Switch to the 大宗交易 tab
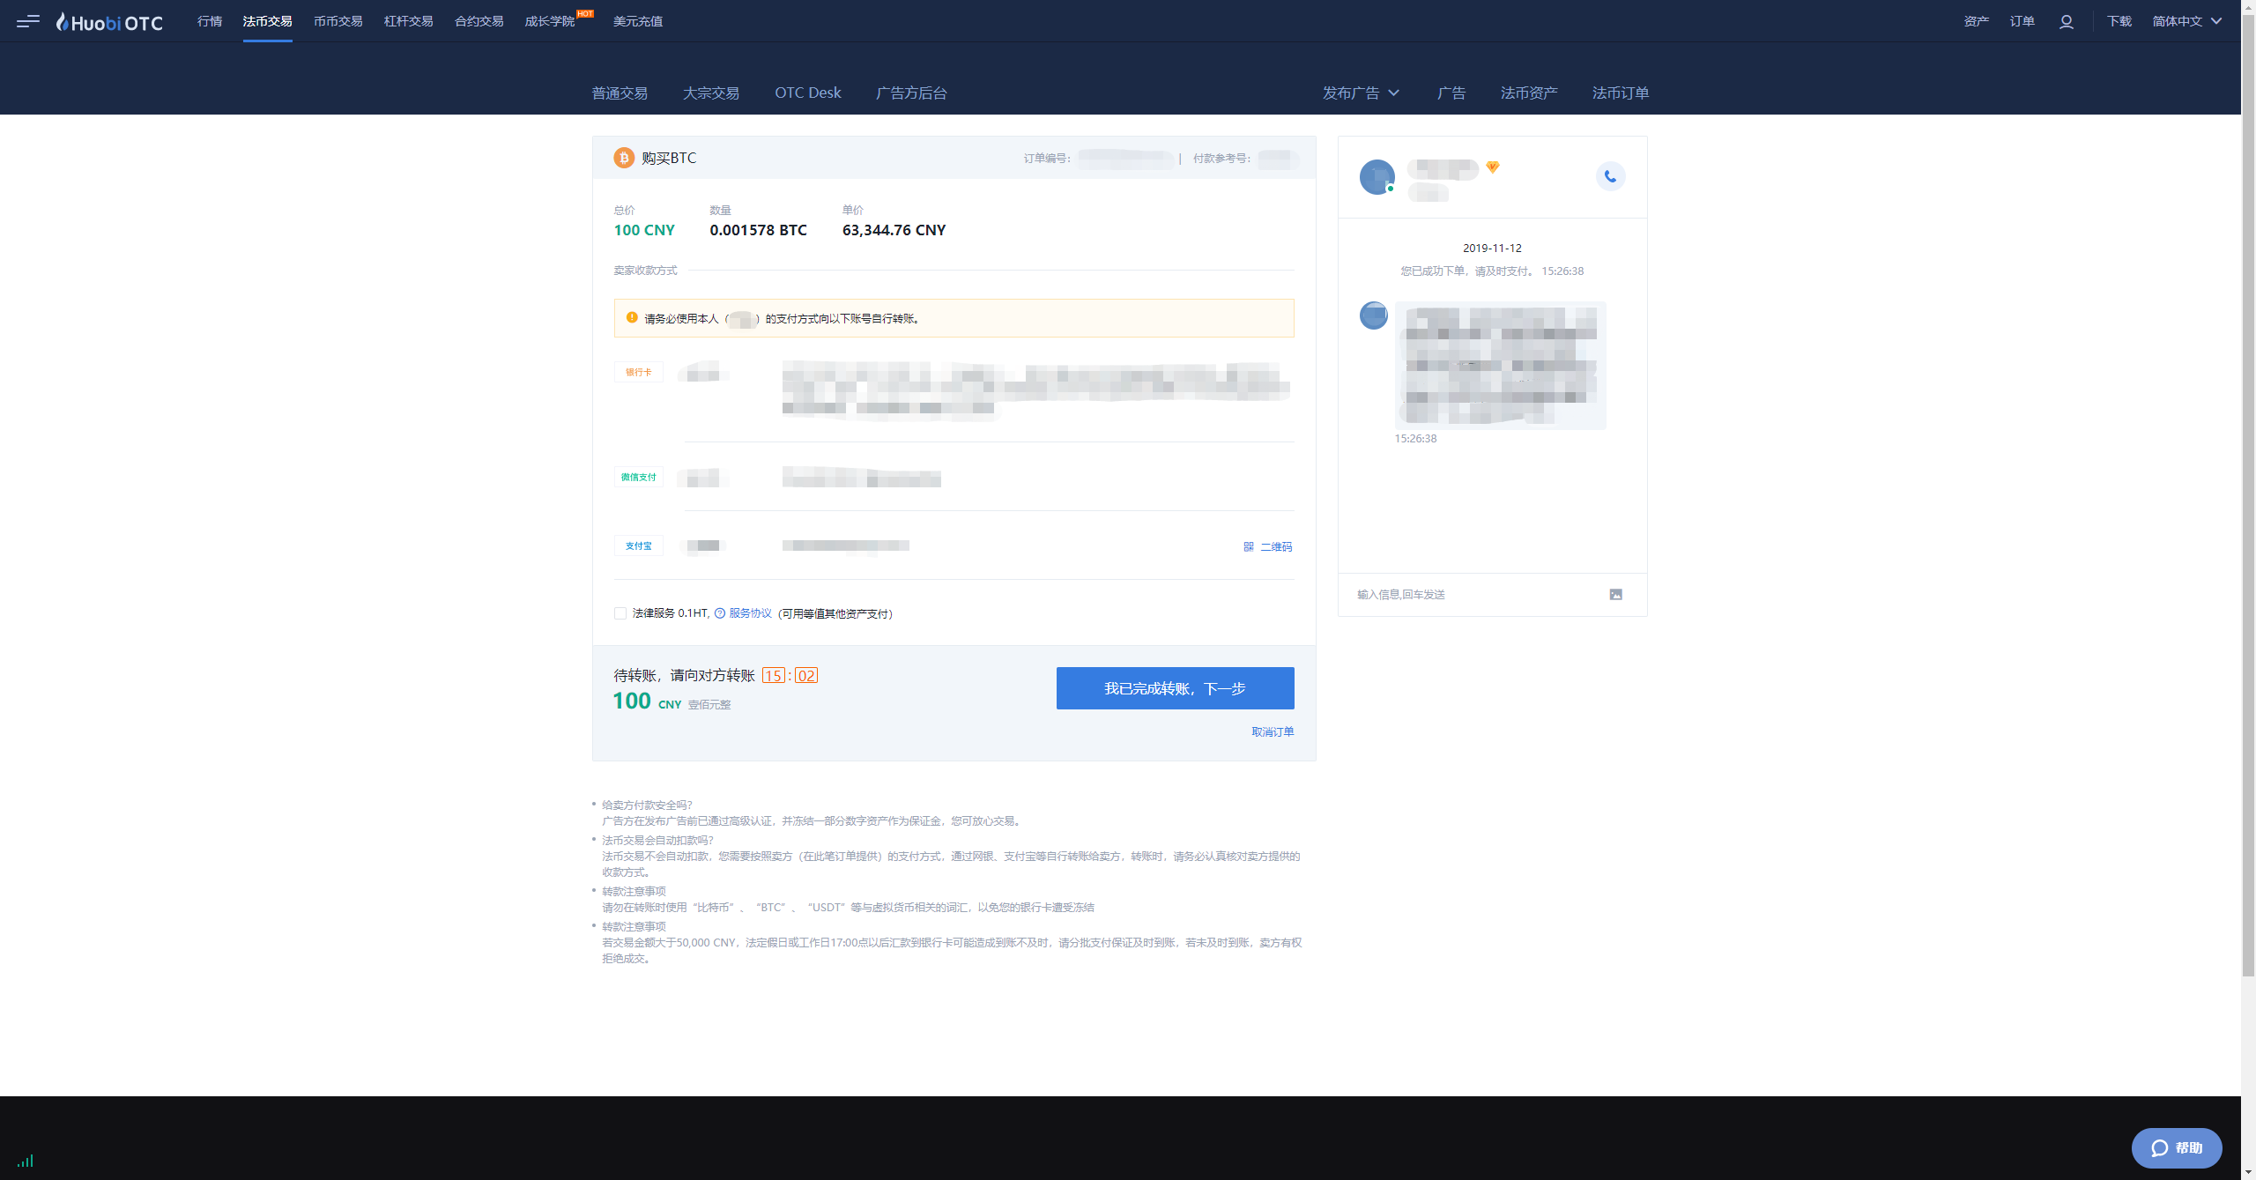The width and height of the screenshot is (2256, 1180). click(710, 93)
